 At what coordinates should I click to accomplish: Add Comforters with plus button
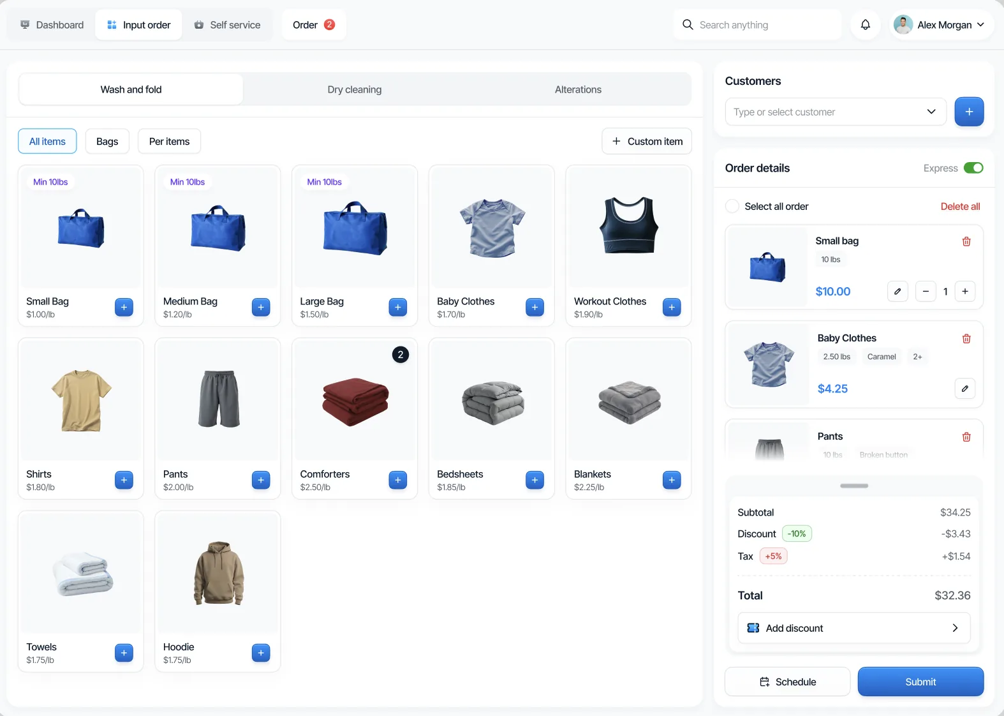398,480
